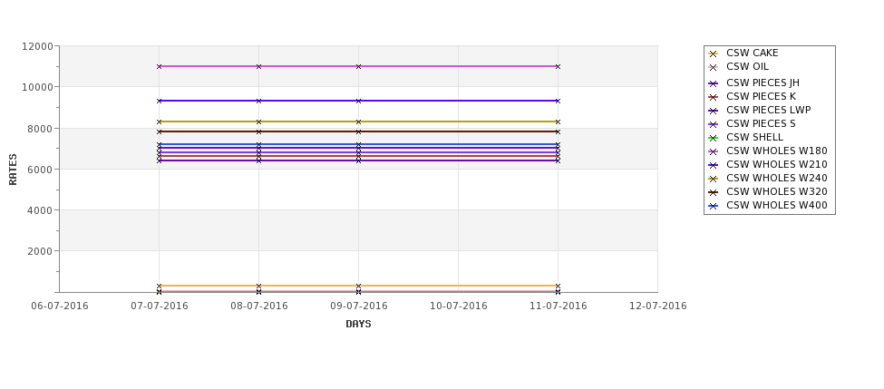Click the CSW WHOLES W400 legend marker

713,206
